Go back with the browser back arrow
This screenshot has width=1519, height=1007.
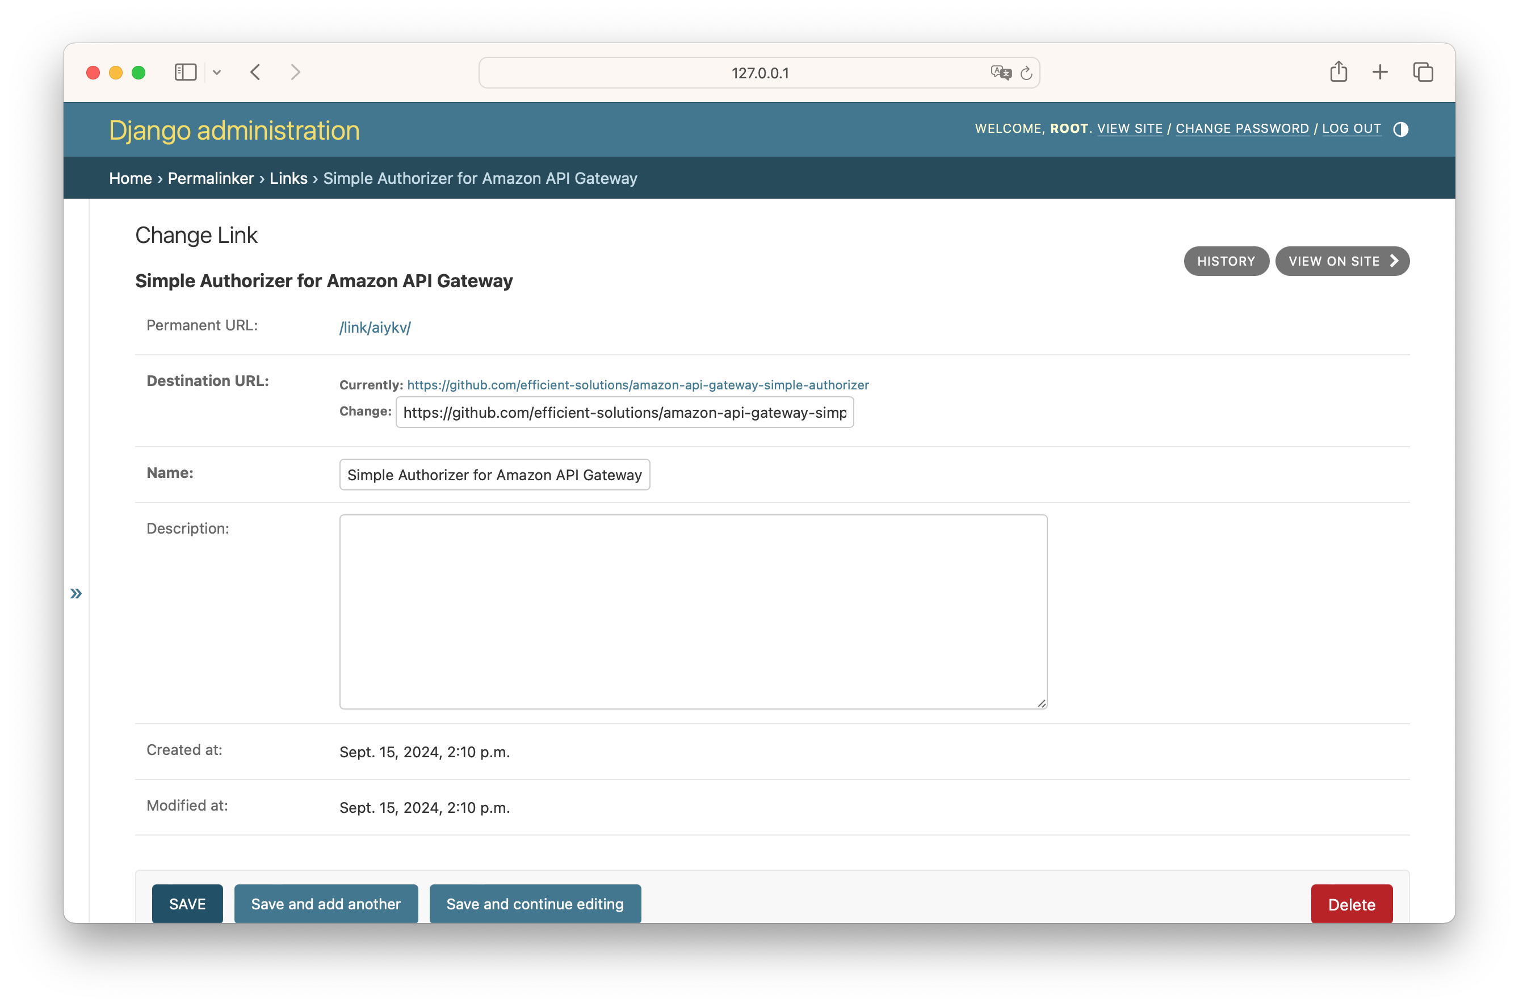255,72
